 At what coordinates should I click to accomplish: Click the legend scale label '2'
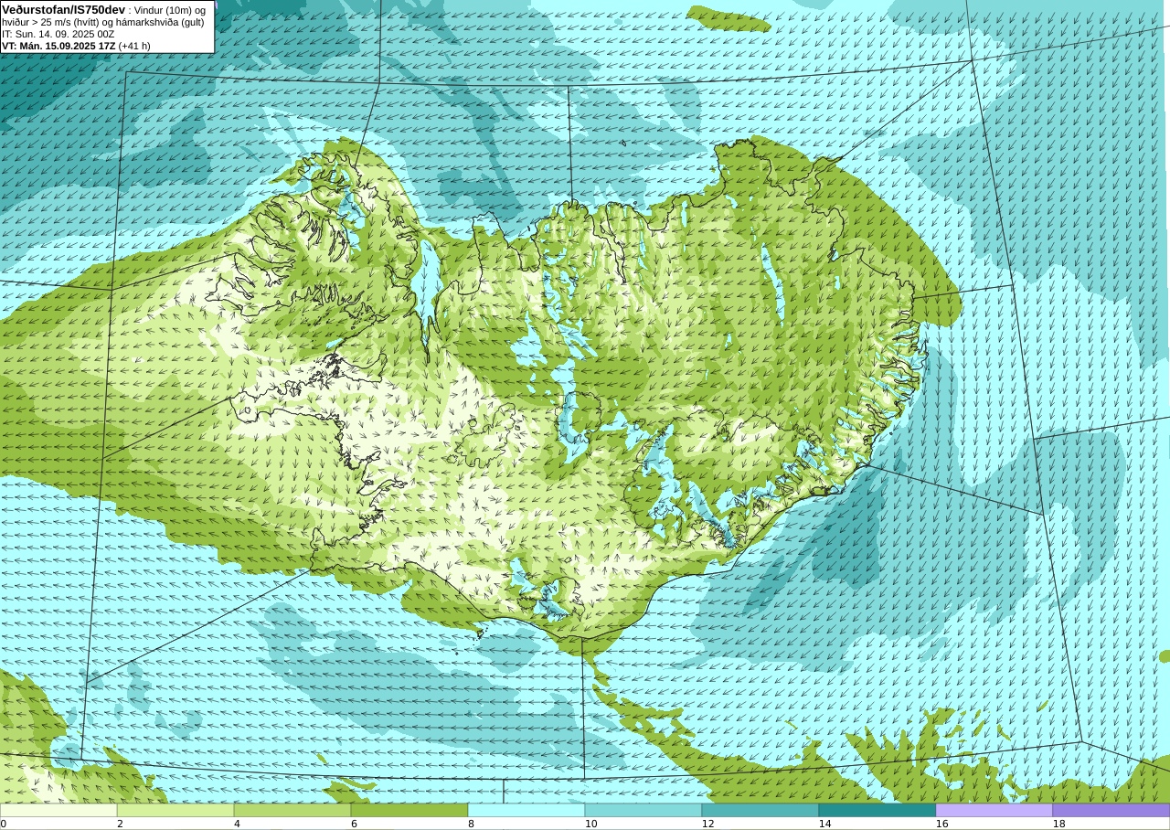(120, 824)
